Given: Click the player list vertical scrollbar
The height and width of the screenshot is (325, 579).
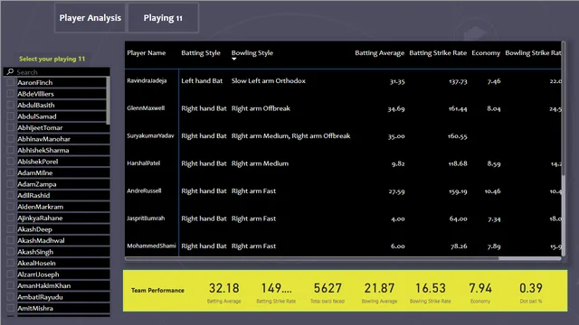Looking at the screenshot, I should (108, 100).
